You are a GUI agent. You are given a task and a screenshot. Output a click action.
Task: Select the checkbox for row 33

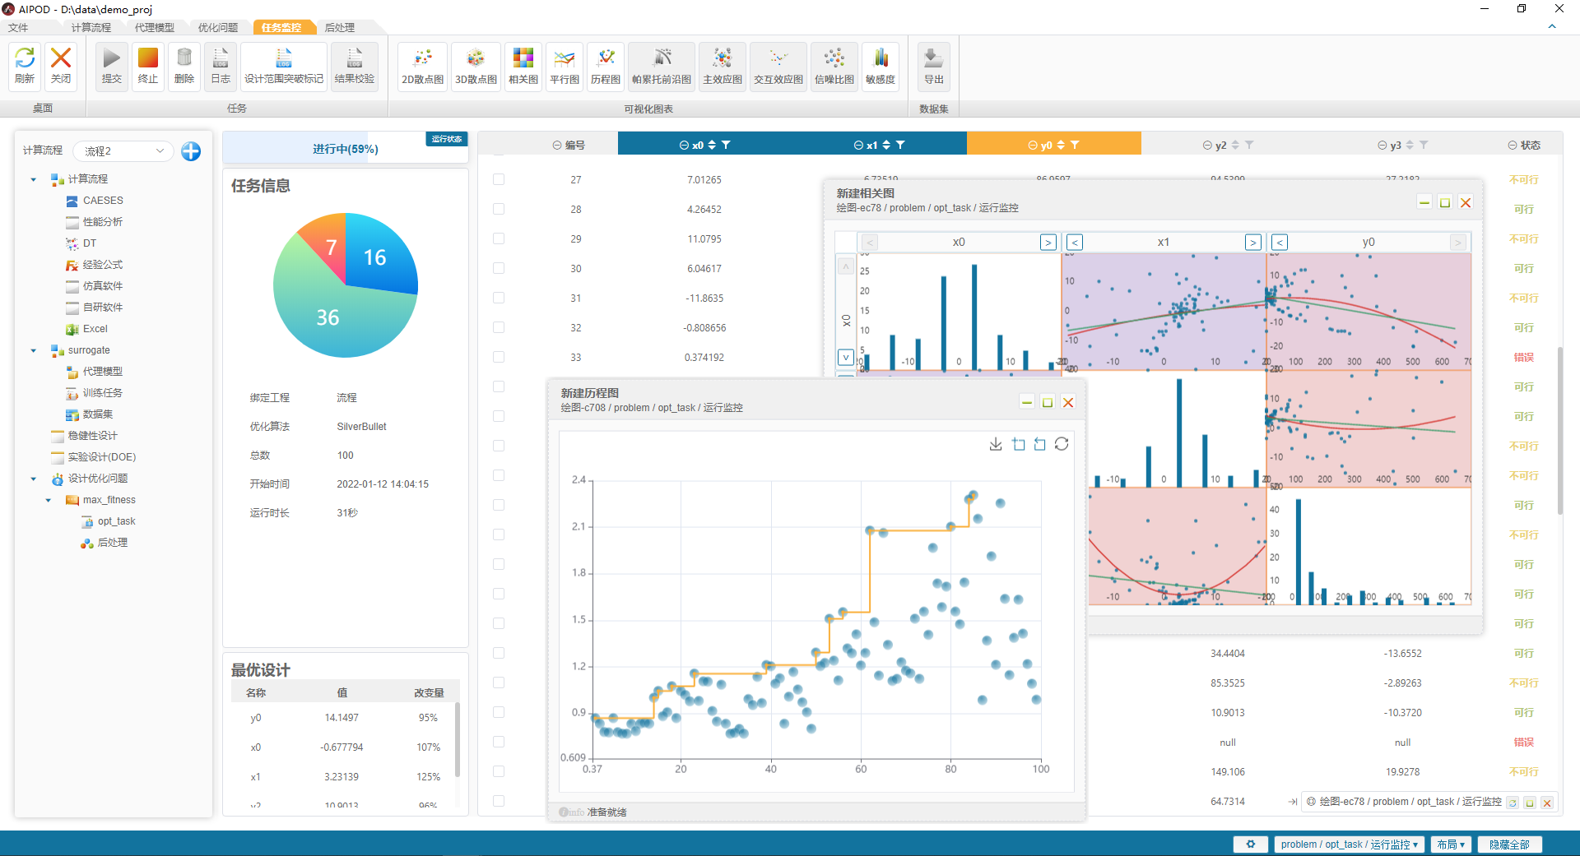[499, 357]
